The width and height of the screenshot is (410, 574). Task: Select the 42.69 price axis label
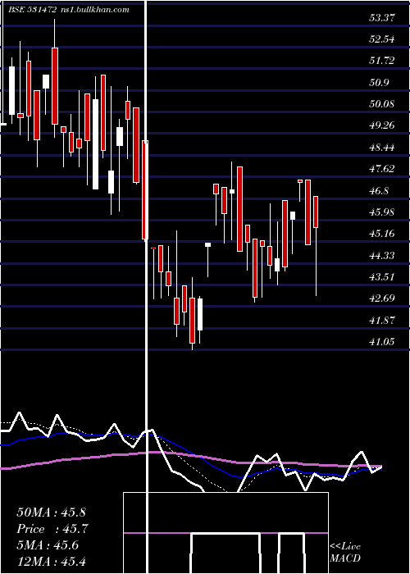click(382, 298)
